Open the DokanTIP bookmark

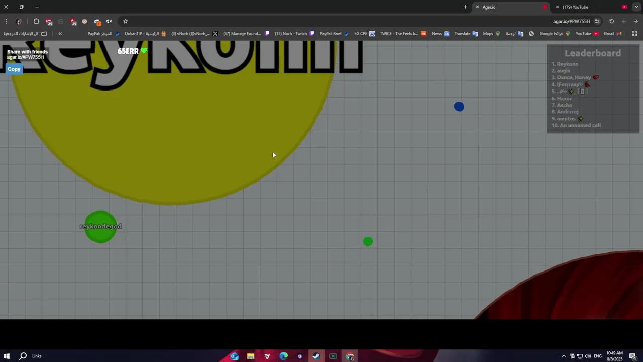(x=145, y=34)
